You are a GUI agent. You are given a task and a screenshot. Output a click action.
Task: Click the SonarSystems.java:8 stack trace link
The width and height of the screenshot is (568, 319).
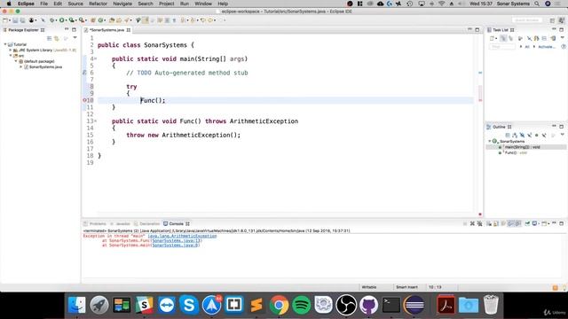pos(176,245)
